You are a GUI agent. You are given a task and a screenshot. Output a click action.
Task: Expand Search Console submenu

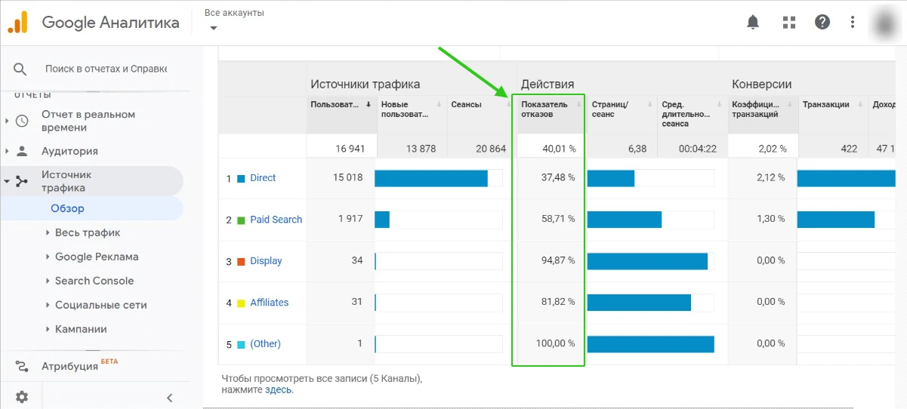pyautogui.click(x=48, y=281)
